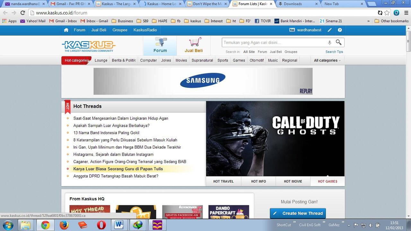The image size is (411, 231).
Task: Click the volume speaker tray icon
Action: pos(371,225)
